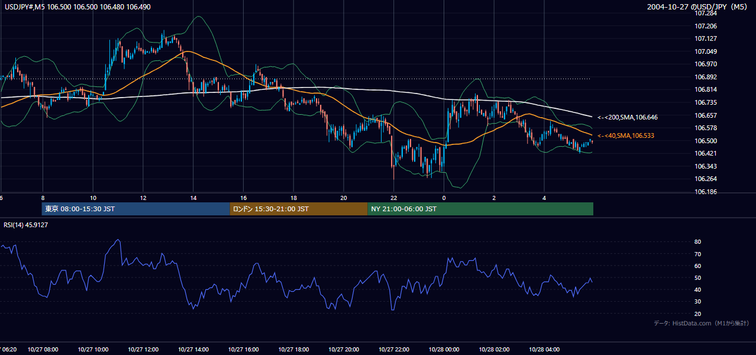Click price scale value 106.892
The height and width of the screenshot is (355, 756).
[706, 77]
